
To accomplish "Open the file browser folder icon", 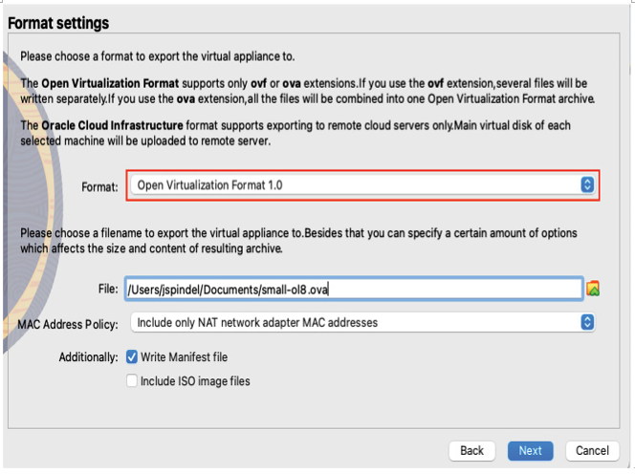I will [593, 289].
